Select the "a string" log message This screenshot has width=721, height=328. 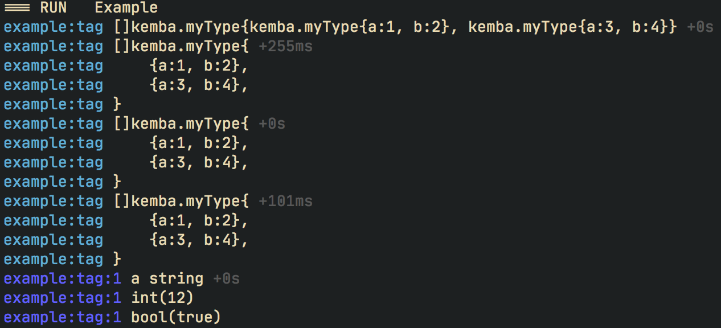(x=167, y=278)
